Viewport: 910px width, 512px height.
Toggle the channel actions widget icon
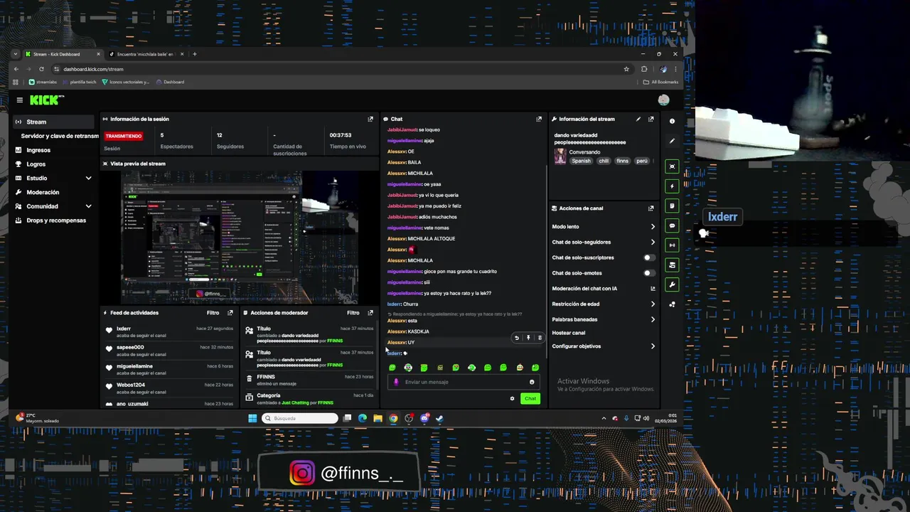[672, 265]
